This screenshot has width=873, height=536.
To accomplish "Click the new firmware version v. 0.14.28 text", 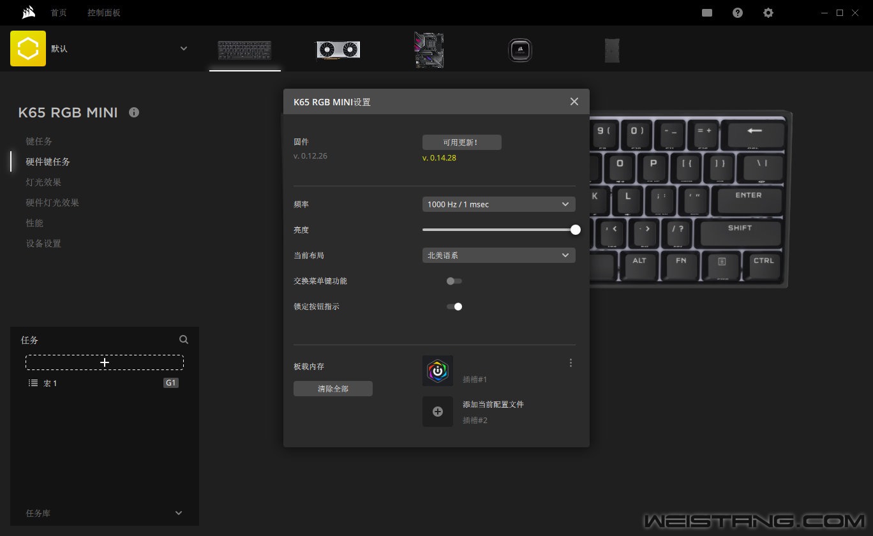I will [439, 158].
